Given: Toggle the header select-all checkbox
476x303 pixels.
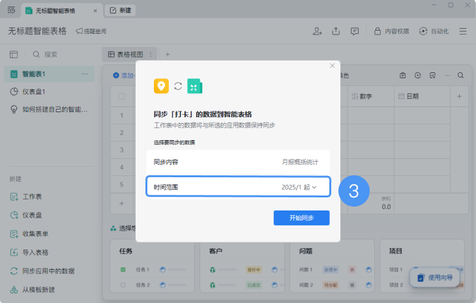Looking at the screenshot, I should (x=122, y=96).
